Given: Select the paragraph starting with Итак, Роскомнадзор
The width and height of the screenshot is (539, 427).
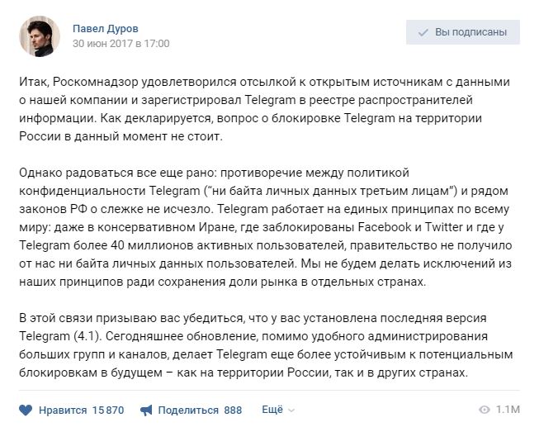Looking at the screenshot, I should (x=264, y=109).
